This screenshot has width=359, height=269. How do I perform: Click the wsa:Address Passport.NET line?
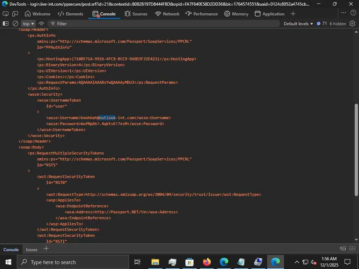(121, 212)
